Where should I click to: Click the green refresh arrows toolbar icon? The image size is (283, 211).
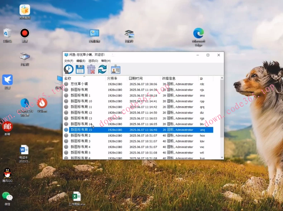tap(102, 69)
